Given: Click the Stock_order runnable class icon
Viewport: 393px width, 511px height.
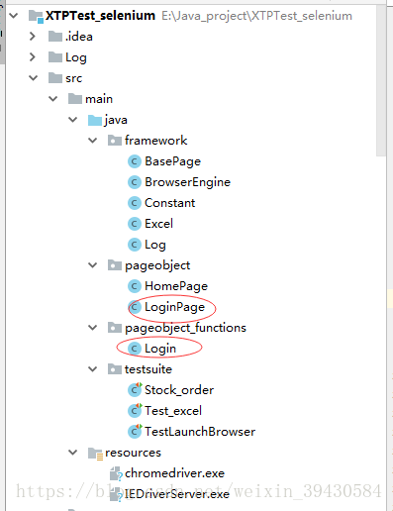Looking at the screenshot, I should [135, 390].
